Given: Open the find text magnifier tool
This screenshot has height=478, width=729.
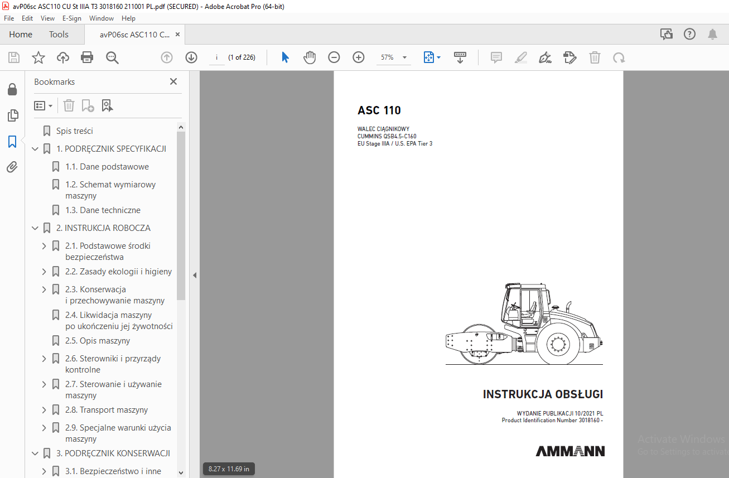Looking at the screenshot, I should point(112,57).
